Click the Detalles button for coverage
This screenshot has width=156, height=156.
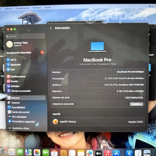(136, 104)
